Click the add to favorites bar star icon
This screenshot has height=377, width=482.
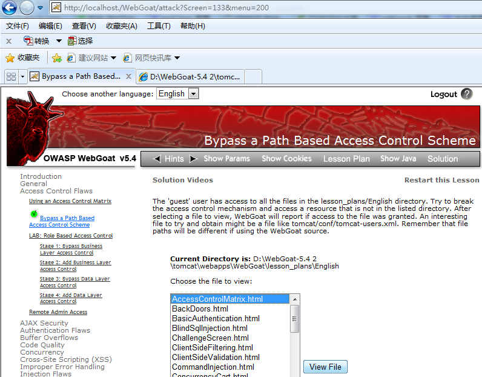coord(56,58)
